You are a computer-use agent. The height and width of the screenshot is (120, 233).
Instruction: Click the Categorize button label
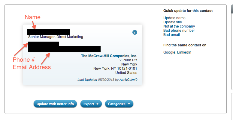click(x=116, y=104)
